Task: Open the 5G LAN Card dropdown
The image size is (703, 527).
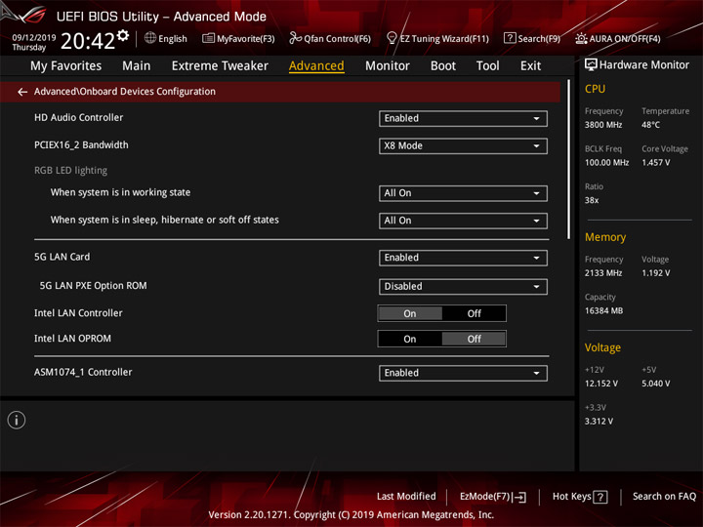Action: 463,258
